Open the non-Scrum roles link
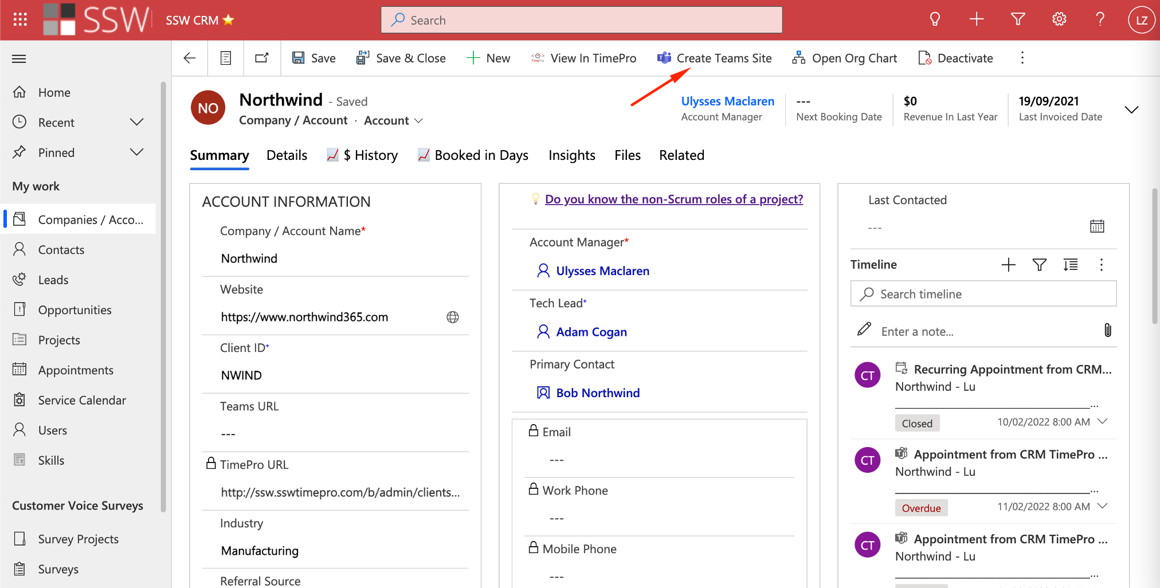 (x=673, y=199)
